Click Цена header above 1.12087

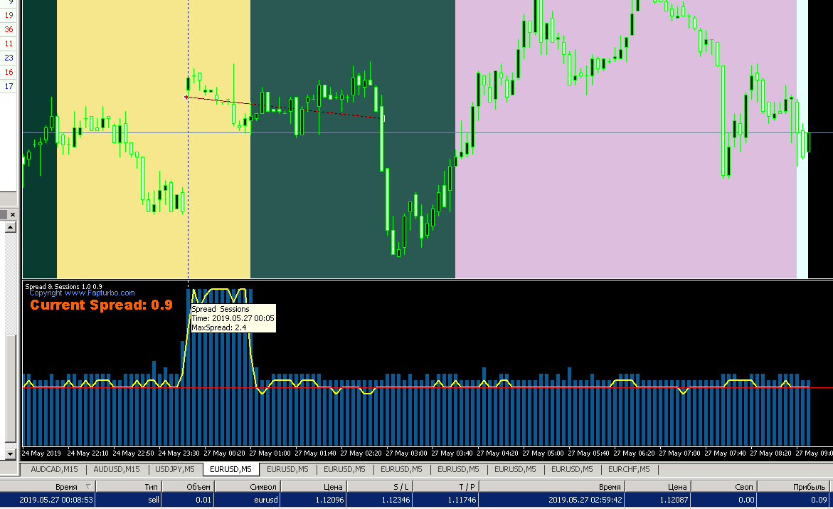pyautogui.click(x=657, y=487)
